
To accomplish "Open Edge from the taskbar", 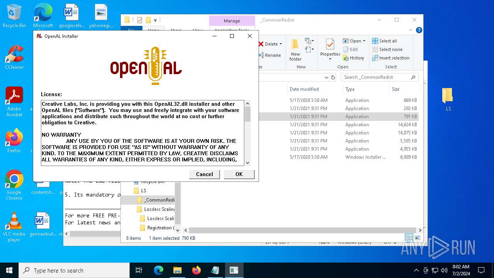I will (159, 270).
